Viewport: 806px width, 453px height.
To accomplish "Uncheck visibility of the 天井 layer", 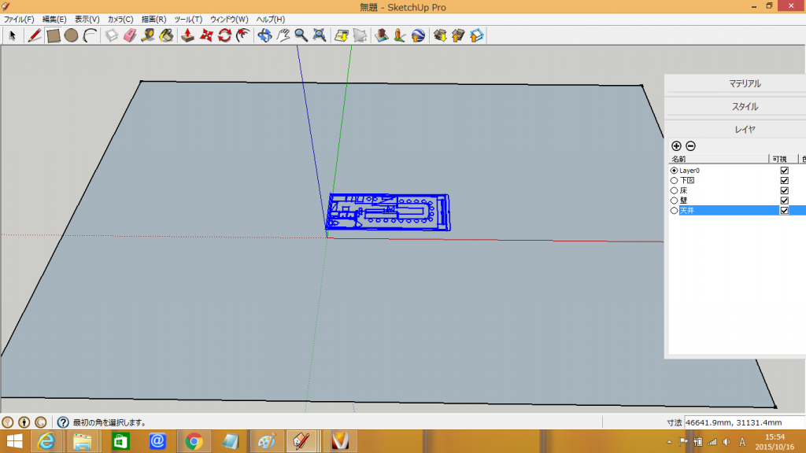I will point(784,211).
